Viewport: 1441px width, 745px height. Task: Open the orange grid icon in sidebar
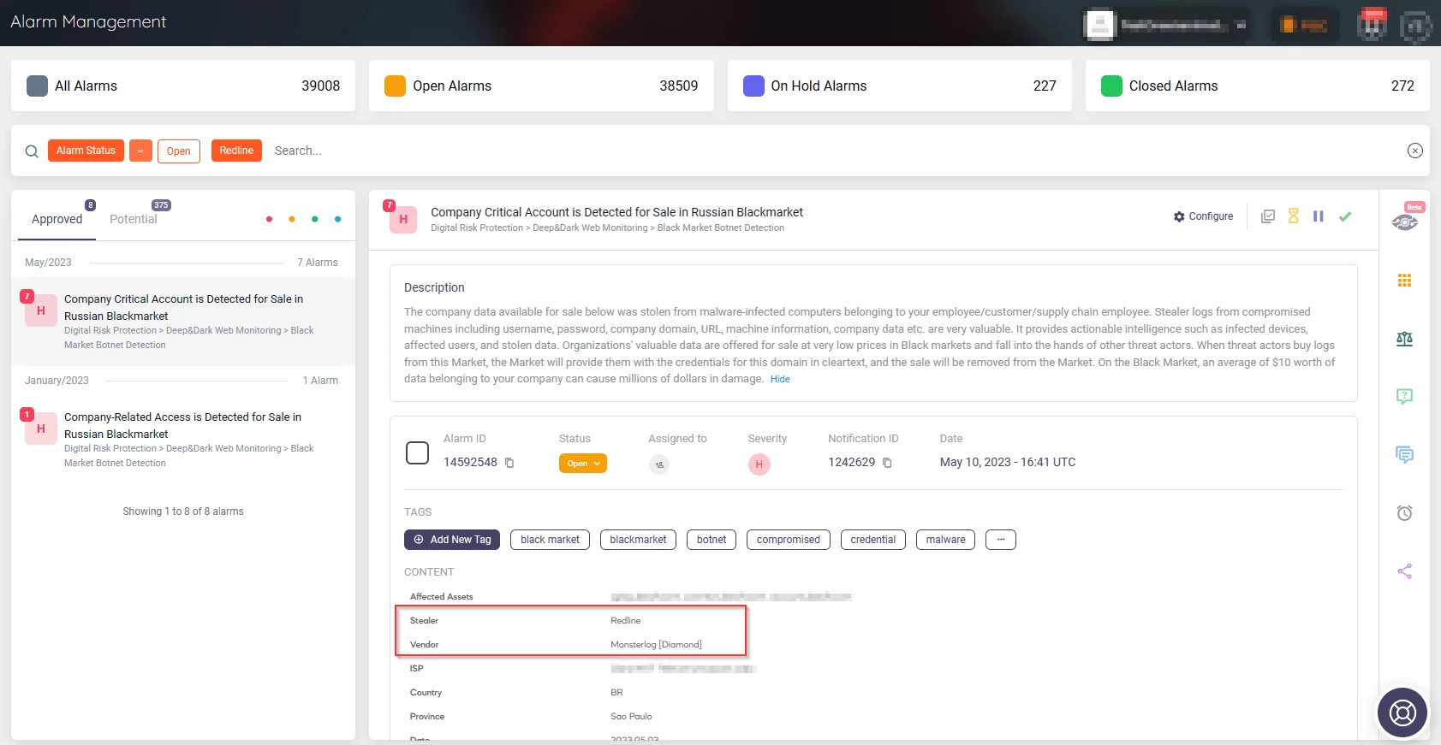(1405, 281)
